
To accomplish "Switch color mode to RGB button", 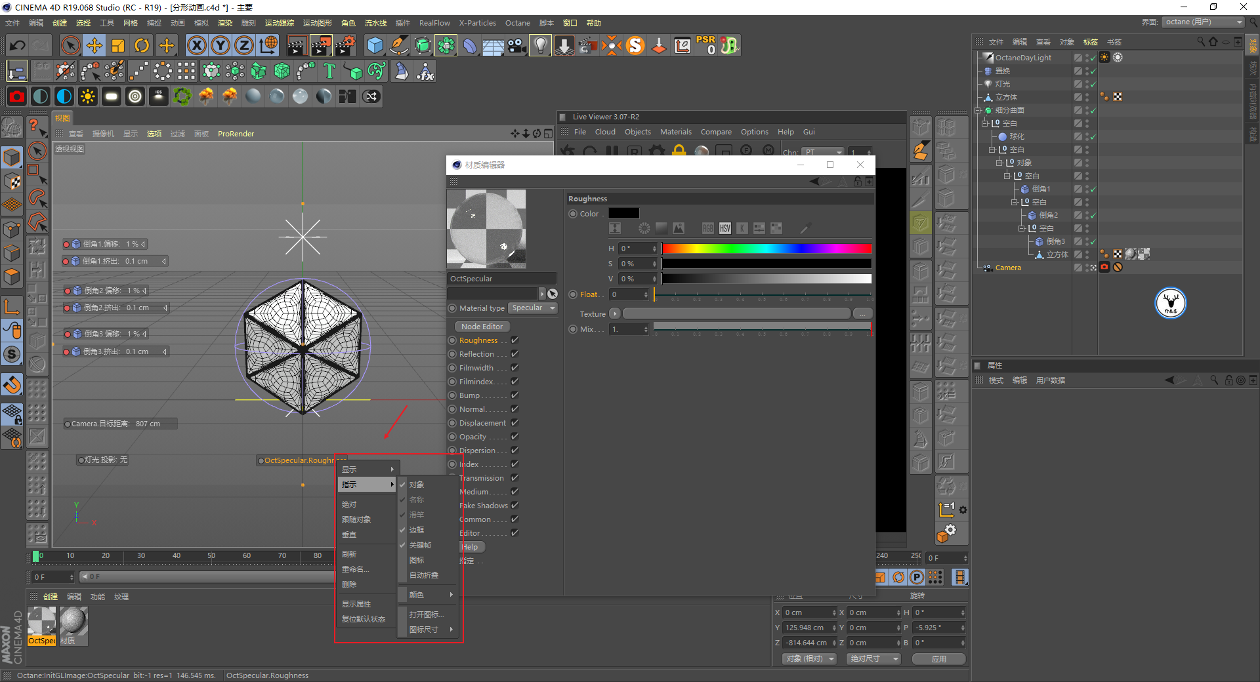I will pyautogui.click(x=707, y=228).
